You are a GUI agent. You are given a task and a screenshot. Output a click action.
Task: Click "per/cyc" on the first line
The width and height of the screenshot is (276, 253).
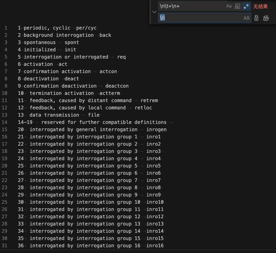[x=86, y=28]
